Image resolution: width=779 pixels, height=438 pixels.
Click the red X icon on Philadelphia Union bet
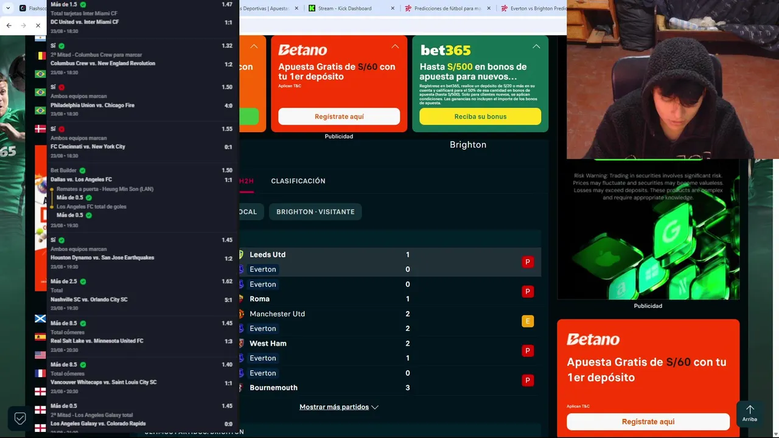pos(61,87)
